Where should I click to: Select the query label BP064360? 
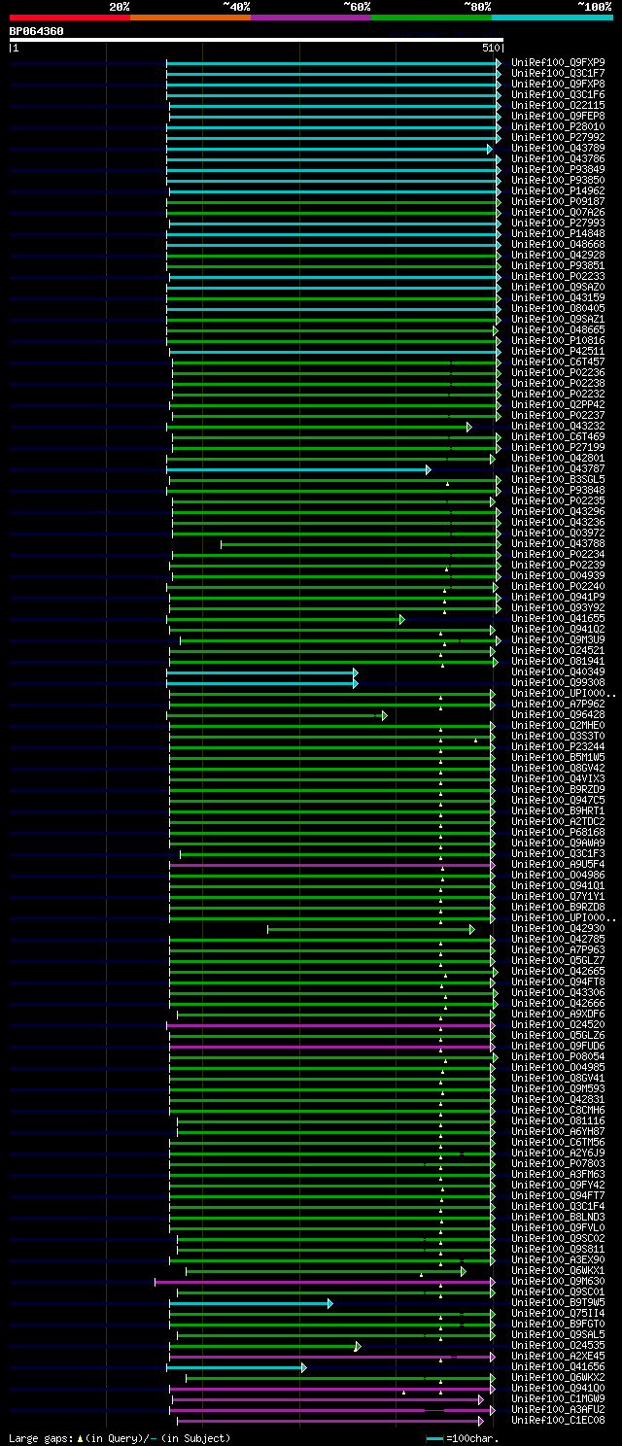[37, 31]
